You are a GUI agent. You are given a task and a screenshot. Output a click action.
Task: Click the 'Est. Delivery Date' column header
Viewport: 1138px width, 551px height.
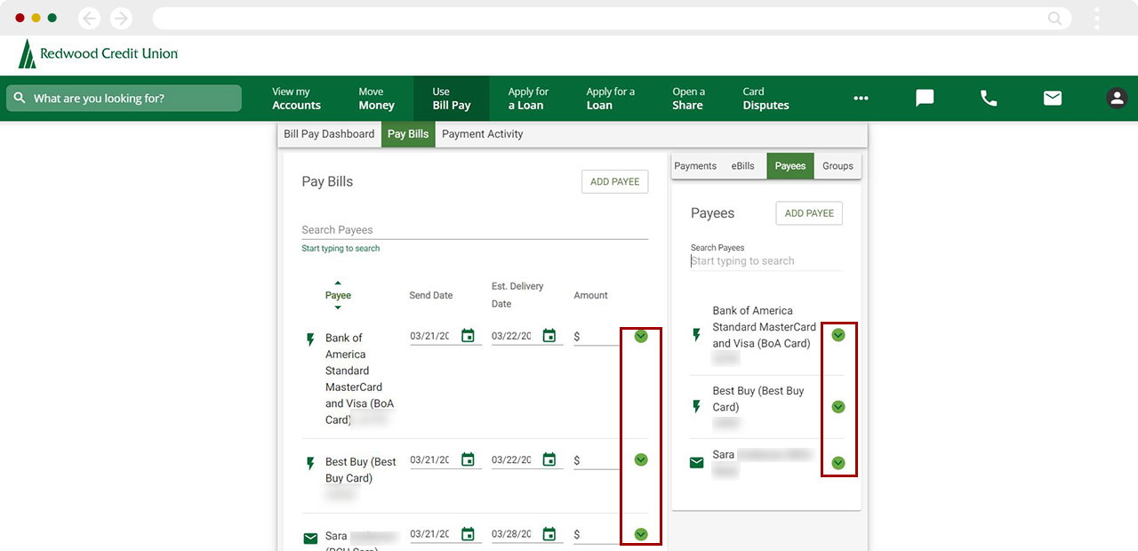pos(517,295)
